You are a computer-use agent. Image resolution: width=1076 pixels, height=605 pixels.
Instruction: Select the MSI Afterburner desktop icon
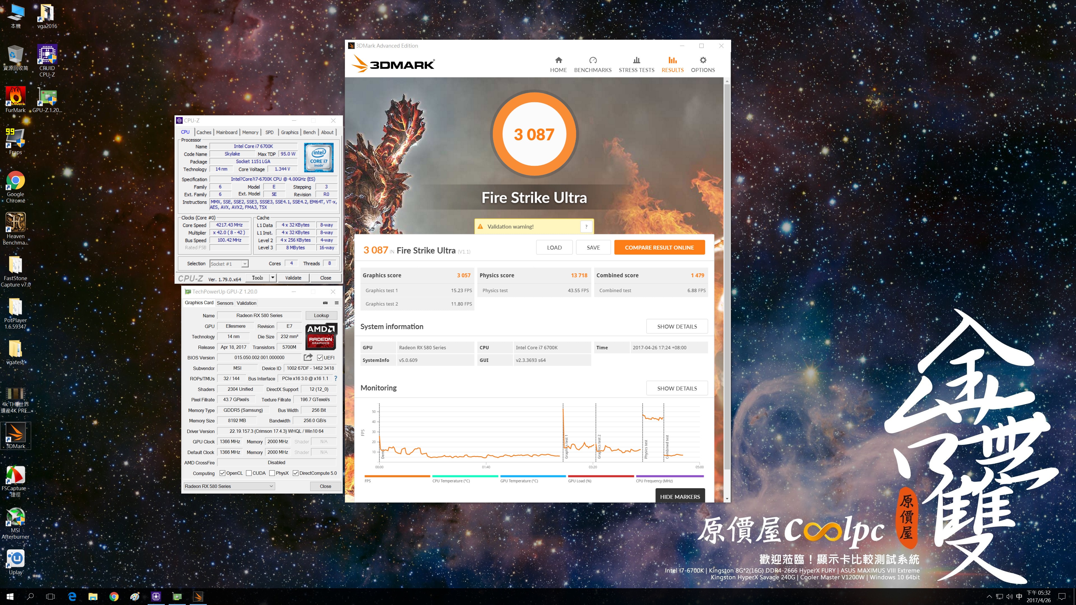tap(15, 523)
